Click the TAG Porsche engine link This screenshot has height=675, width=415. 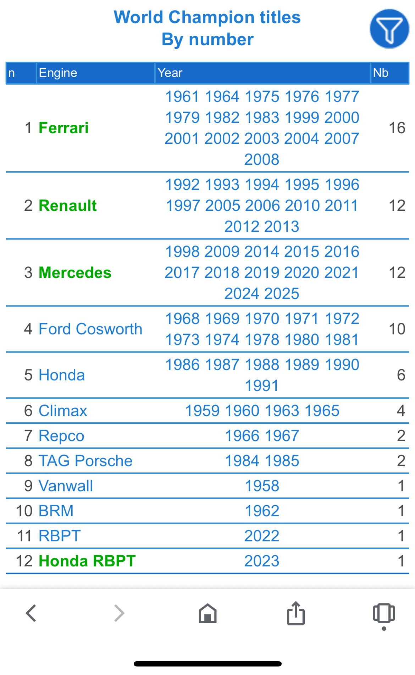85,461
